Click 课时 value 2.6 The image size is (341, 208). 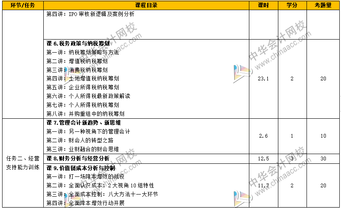point(263,136)
